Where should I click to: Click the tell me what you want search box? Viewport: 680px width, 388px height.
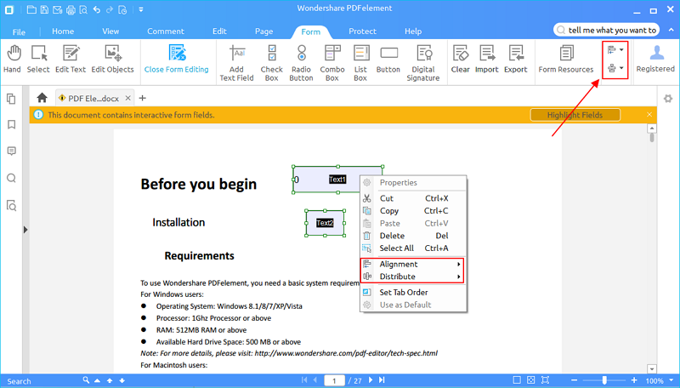606,30
